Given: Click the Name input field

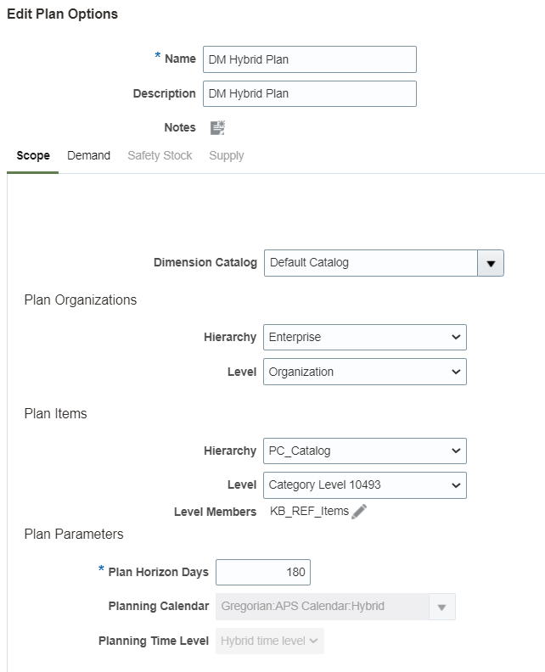Looking at the screenshot, I should 310,59.
